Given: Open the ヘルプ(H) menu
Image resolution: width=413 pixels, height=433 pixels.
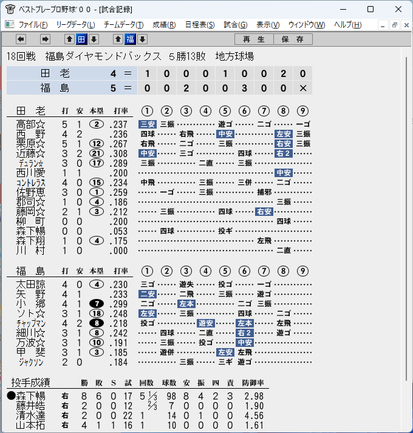Looking at the screenshot, I should [x=348, y=25].
